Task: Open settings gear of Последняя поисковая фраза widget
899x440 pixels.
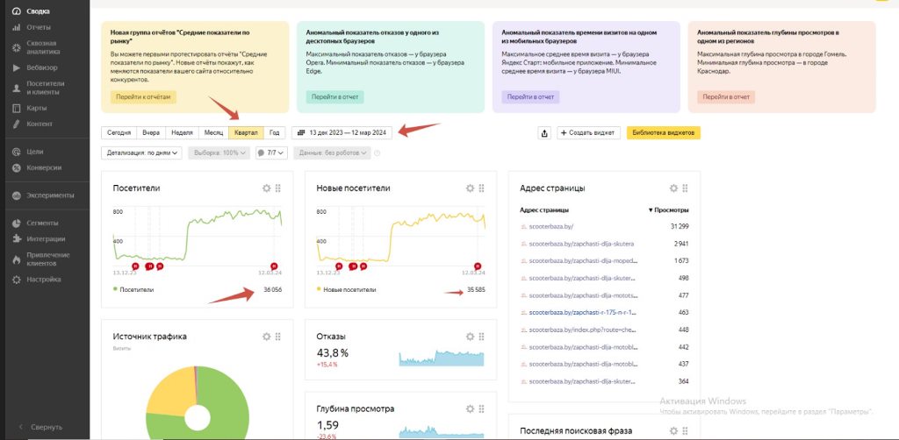Action: coord(673,431)
